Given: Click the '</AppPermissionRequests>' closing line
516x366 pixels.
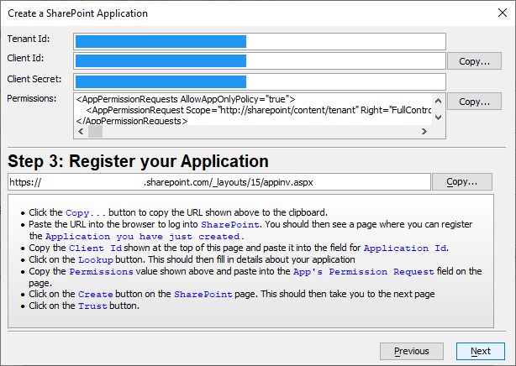Looking at the screenshot, I should pyautogui.click(x=132, y=121).
